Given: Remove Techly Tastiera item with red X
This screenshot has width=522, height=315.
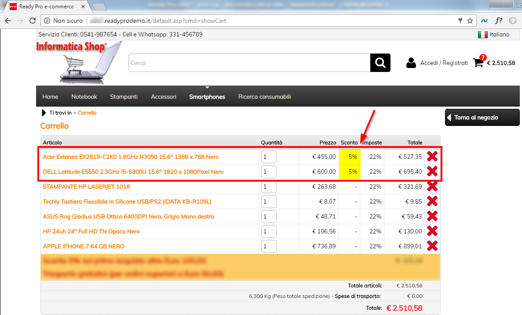Looking at the screenshot, I should pyautogui.click(x=432, y=201).
